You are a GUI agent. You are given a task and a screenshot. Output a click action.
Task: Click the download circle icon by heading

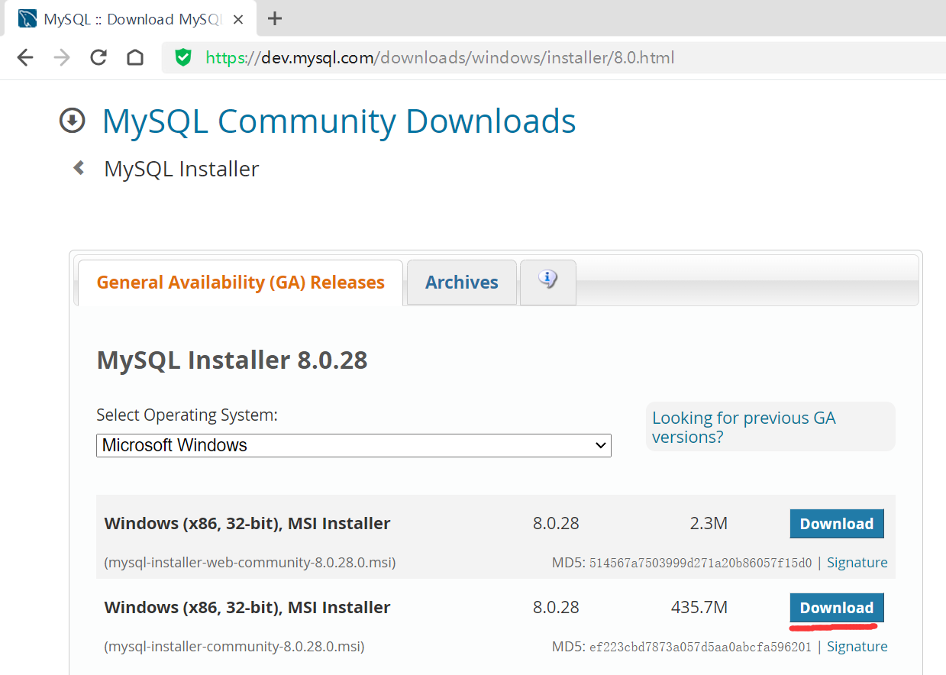click(x=73, y=121)
